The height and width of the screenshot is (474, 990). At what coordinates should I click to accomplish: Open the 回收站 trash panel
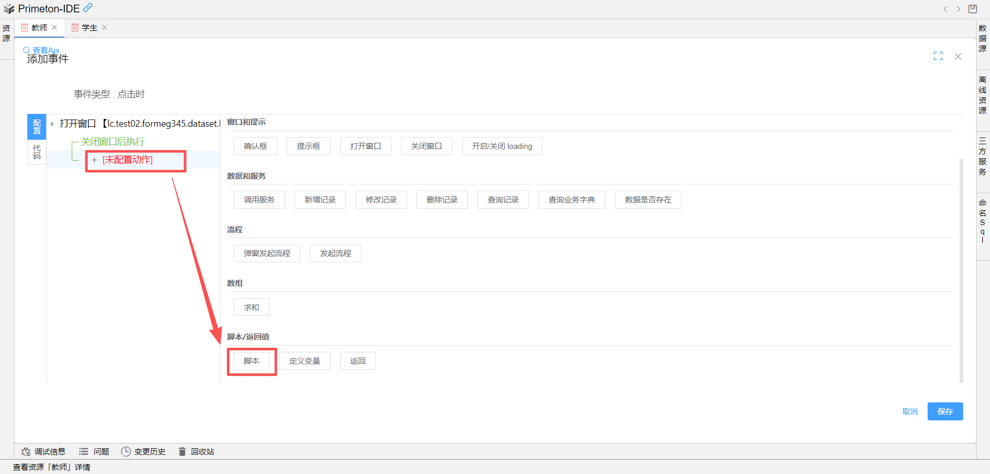pos(196,451)
